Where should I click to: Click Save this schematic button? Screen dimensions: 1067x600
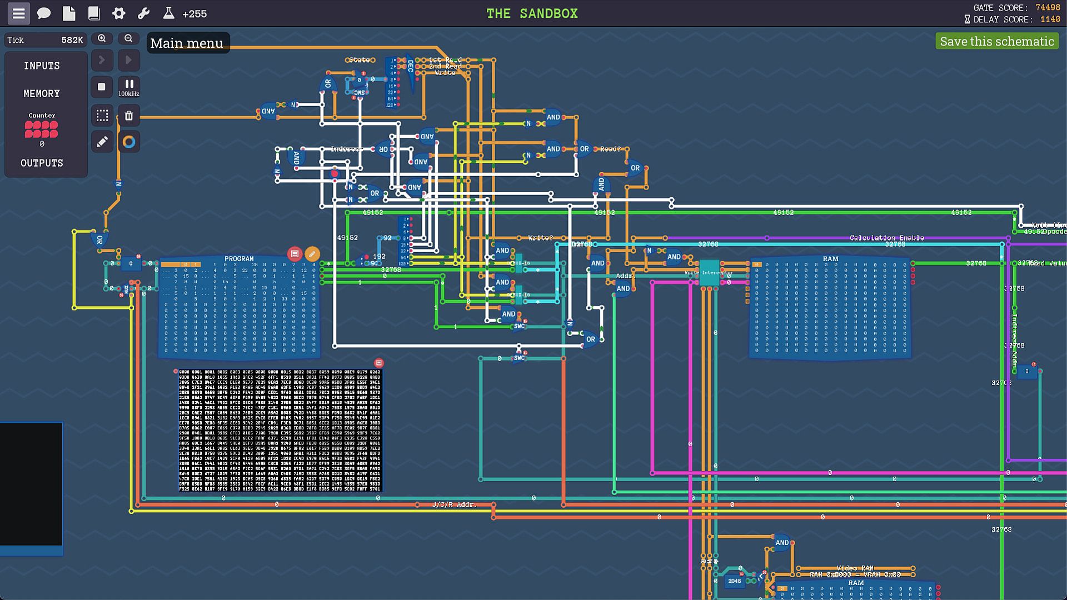click(x=997, y=41)
